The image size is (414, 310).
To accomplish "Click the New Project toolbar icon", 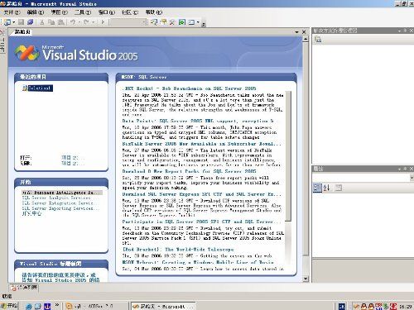I will (x=7, y=22).
